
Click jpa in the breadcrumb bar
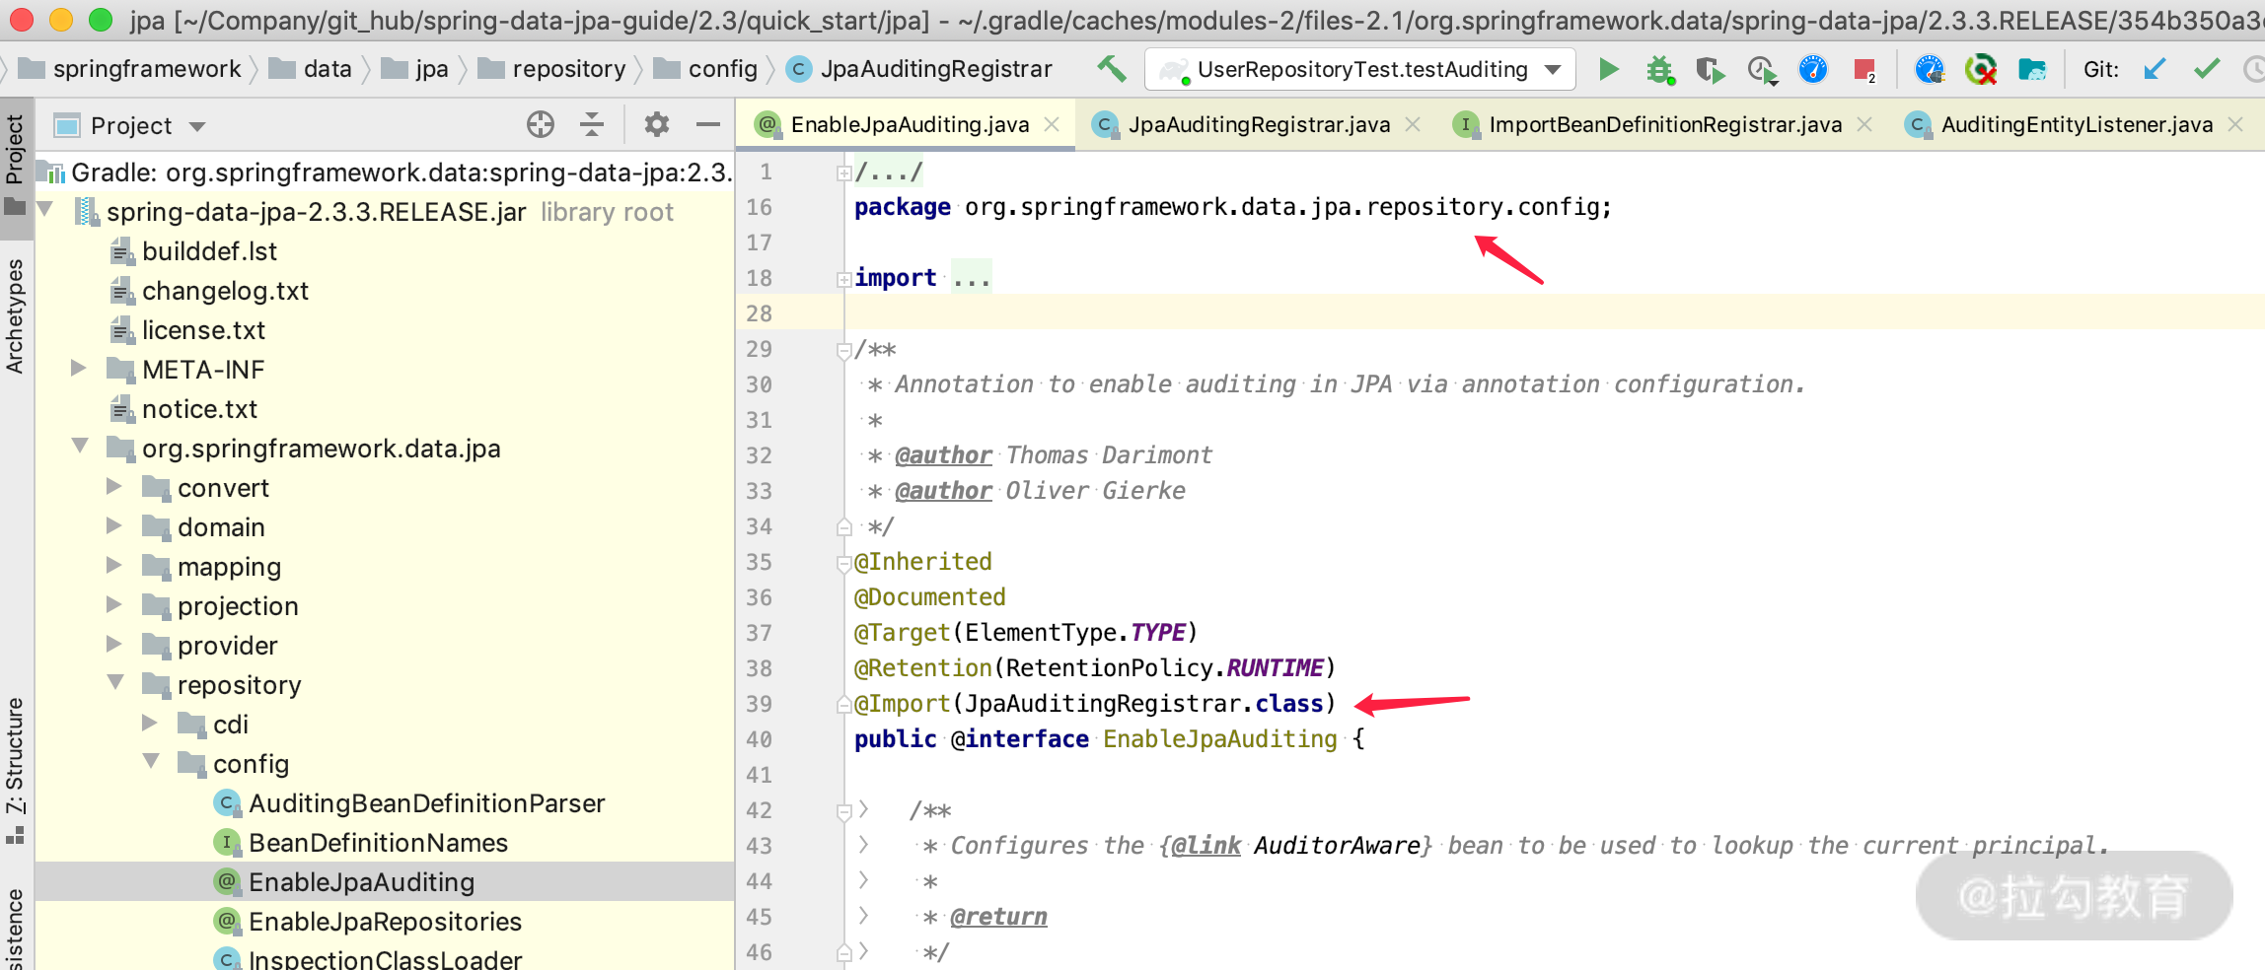pos(432,69)
